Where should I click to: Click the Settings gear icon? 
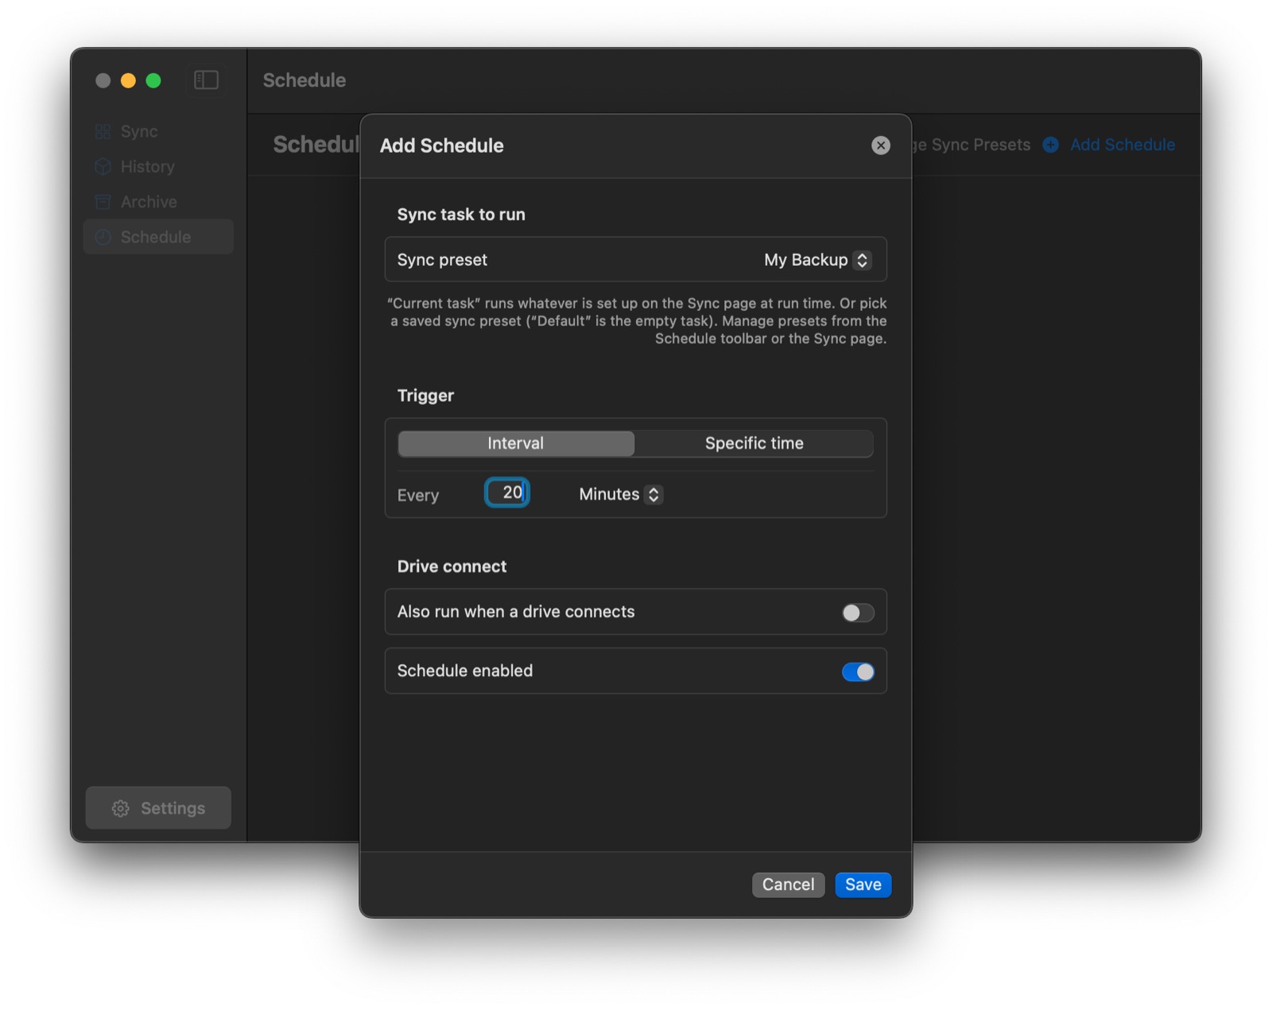coord(121,809)
